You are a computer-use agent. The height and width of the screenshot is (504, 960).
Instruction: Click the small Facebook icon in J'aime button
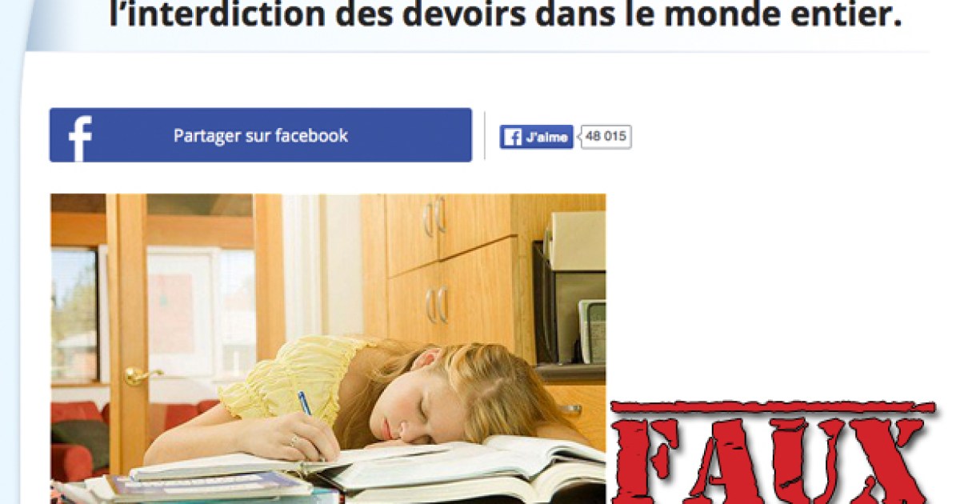pyautogui.click(x=512, y=137)
